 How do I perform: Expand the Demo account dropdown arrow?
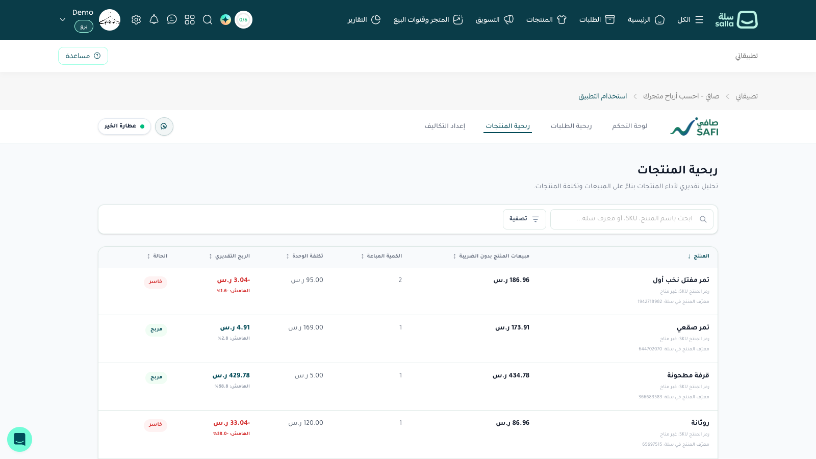63,20
